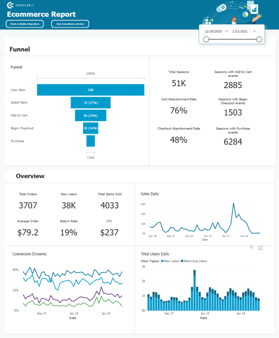279x338 pixels.
Task: Toggle the New Users legend item
Action: [172, 261]
